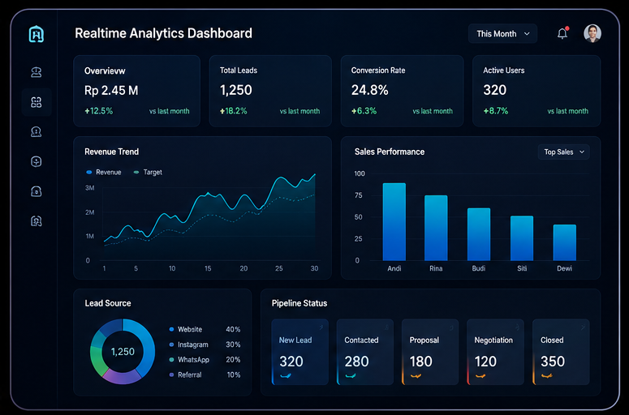Click the 24.8% Conversion Rate value
Viewport: 629px width, 415px height.
(370, 90)
